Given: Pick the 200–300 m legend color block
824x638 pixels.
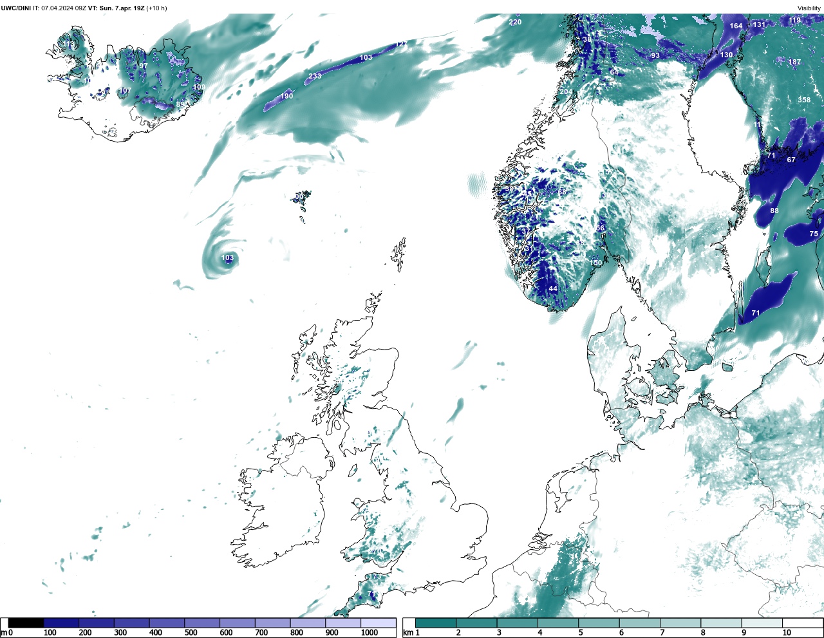Looking at the screenshot, I should point(97,623).
